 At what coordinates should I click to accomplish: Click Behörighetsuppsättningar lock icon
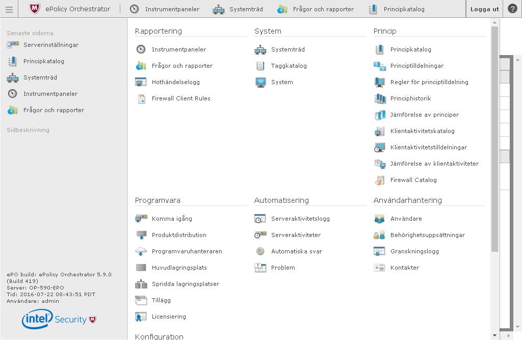pos(379,235)
